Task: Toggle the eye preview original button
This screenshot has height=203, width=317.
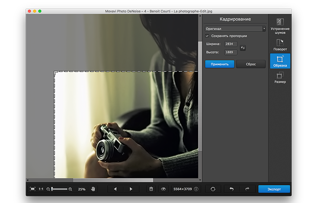Action: [163, 189]
